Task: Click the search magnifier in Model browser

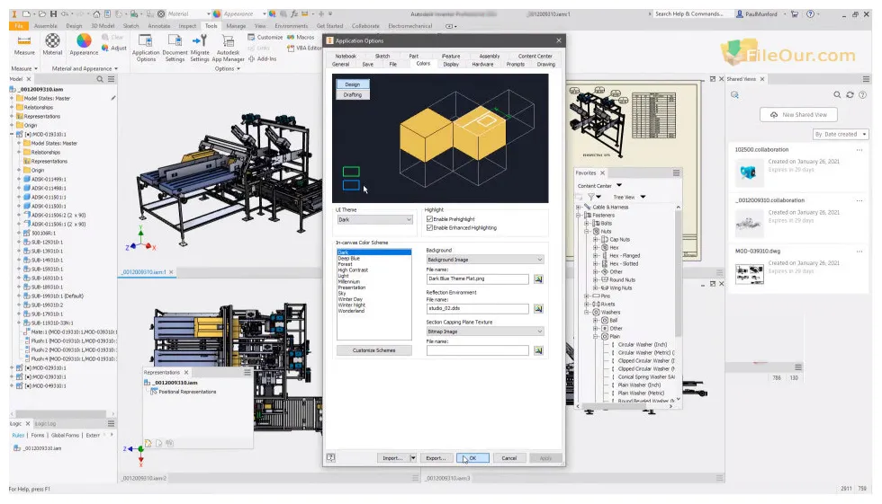Action: pyautogui.click(x=100, y=79)
